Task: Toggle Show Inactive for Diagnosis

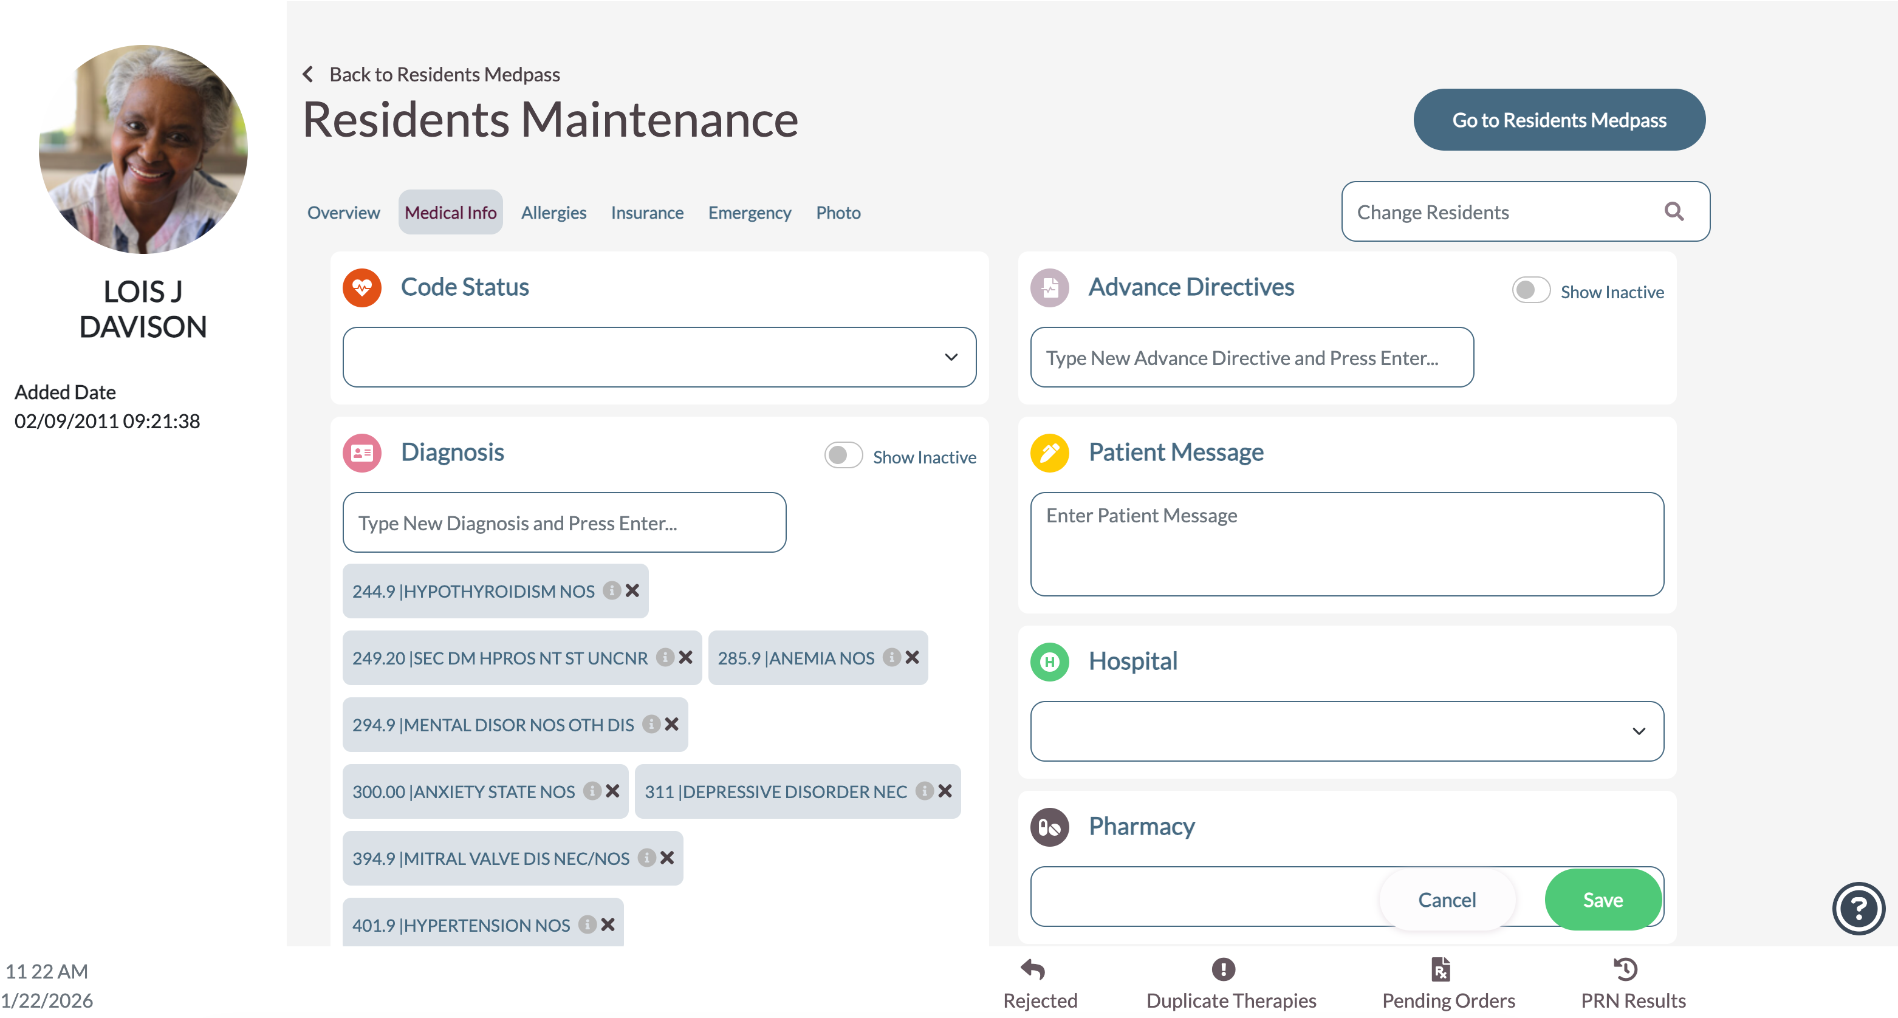Action: click(843, 456)
